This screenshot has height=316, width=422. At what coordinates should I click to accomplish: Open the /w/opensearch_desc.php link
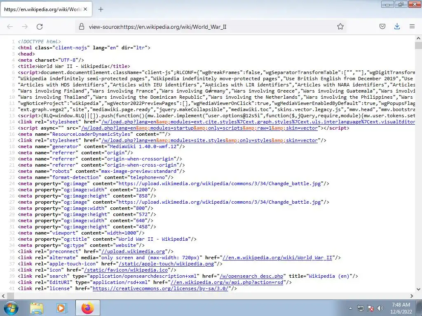point(251,276)
